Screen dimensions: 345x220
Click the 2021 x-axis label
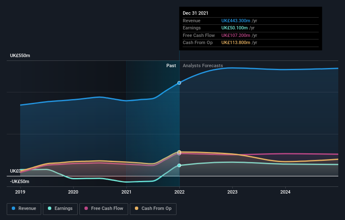pyautogui.click(x=126, y=192)
